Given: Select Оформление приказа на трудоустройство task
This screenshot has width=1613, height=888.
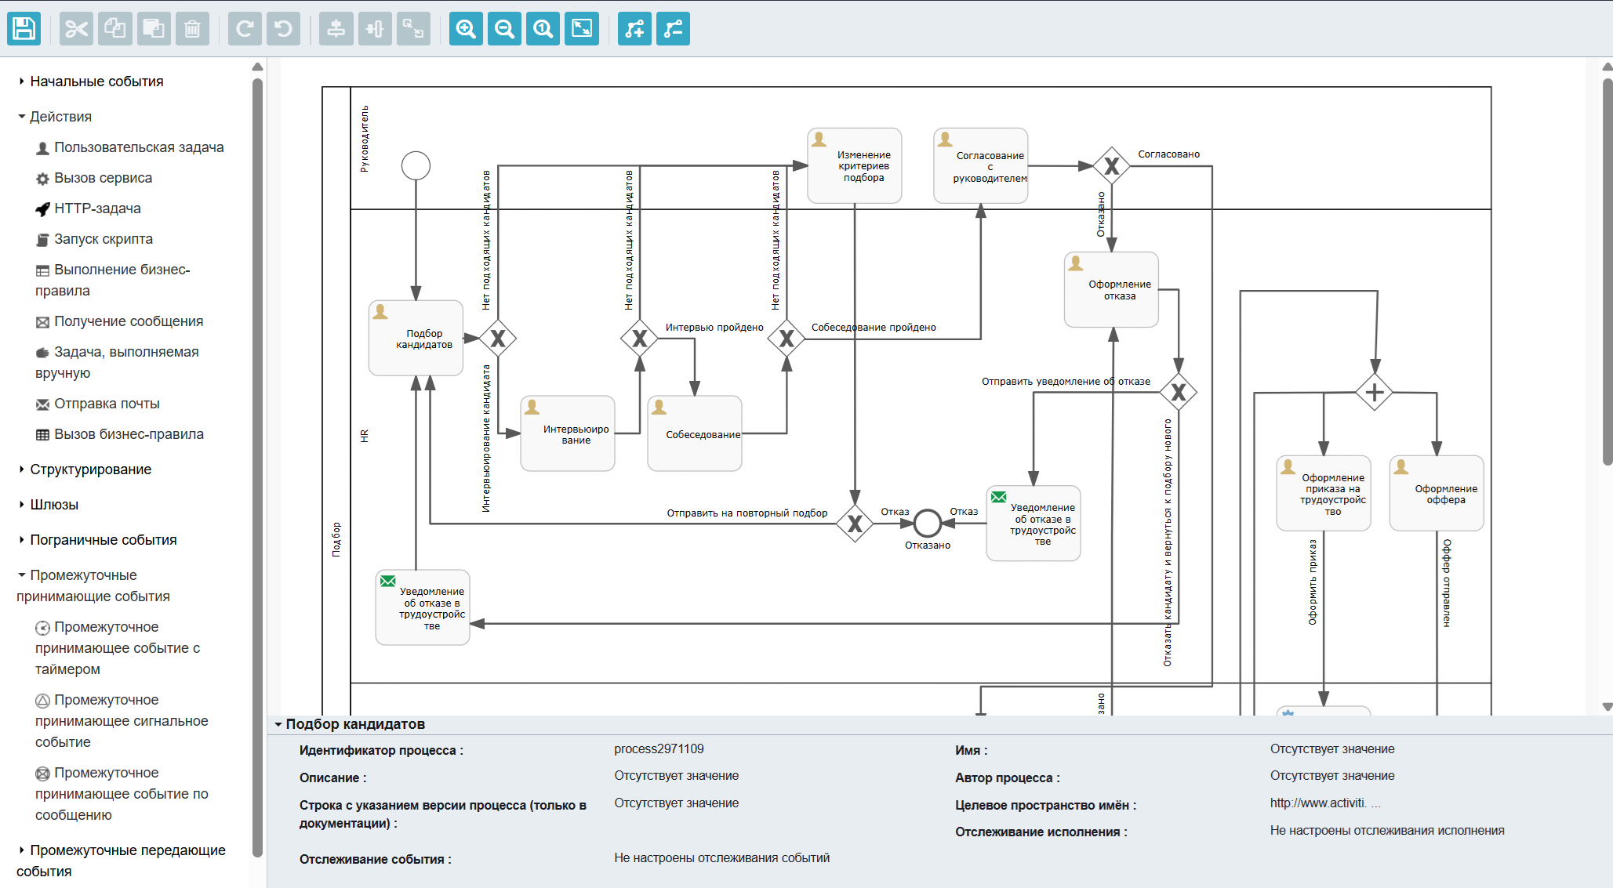Looking at the screenshot, I should click(1324, 493).
